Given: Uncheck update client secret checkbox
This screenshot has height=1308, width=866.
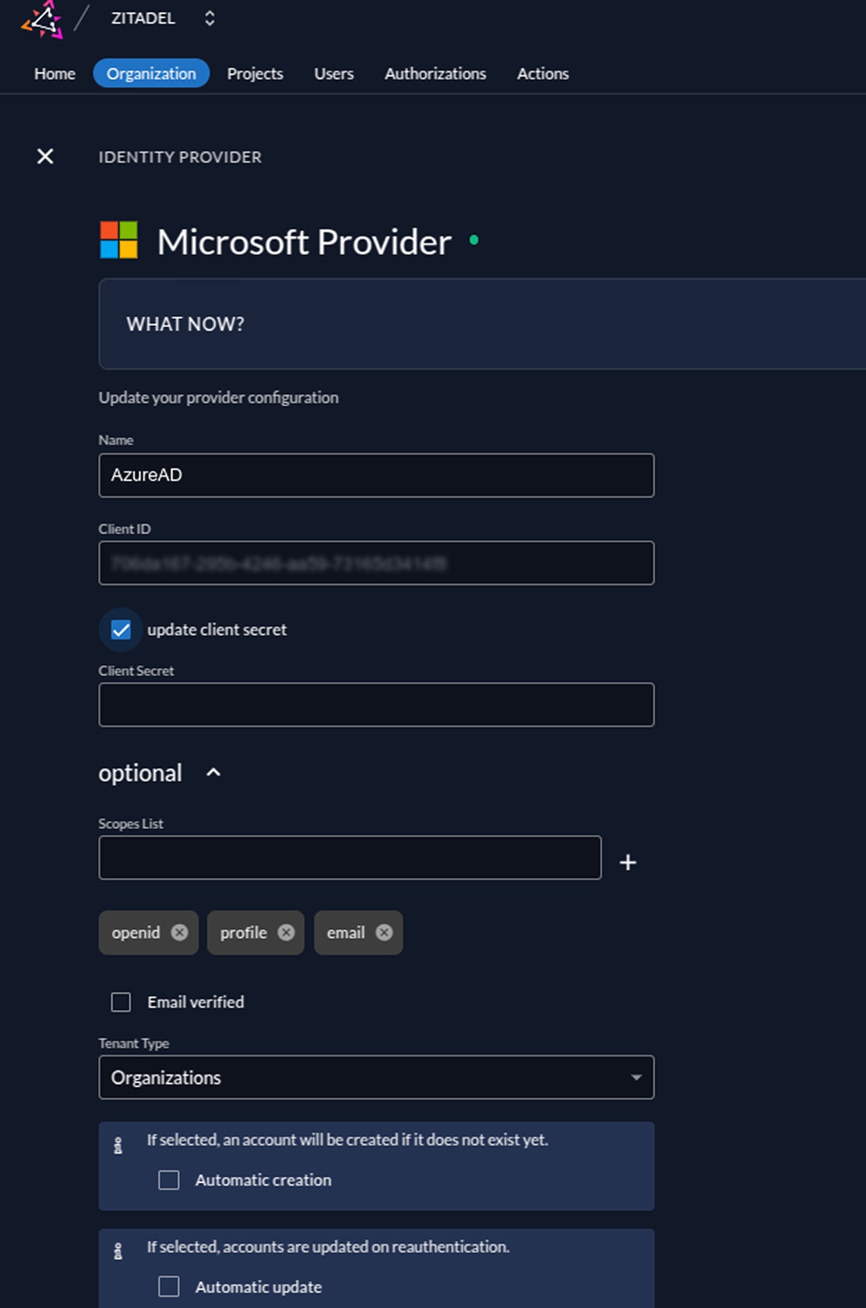Looking at the screenshot, I should tap(121, 630).
